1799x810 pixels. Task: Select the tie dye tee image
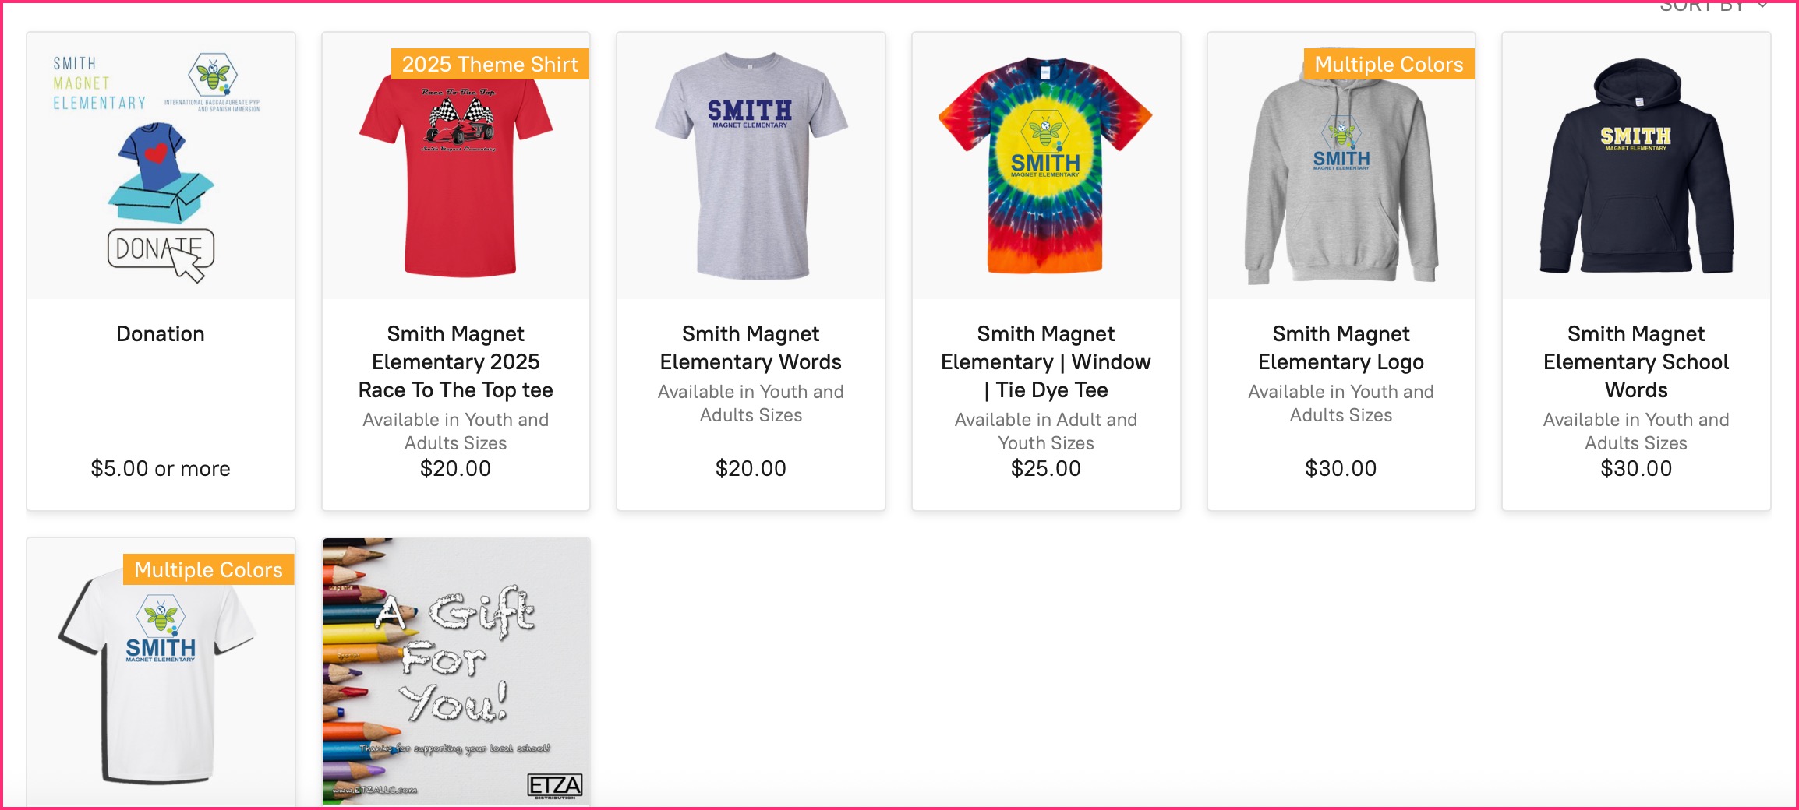tap(1045, 166)
